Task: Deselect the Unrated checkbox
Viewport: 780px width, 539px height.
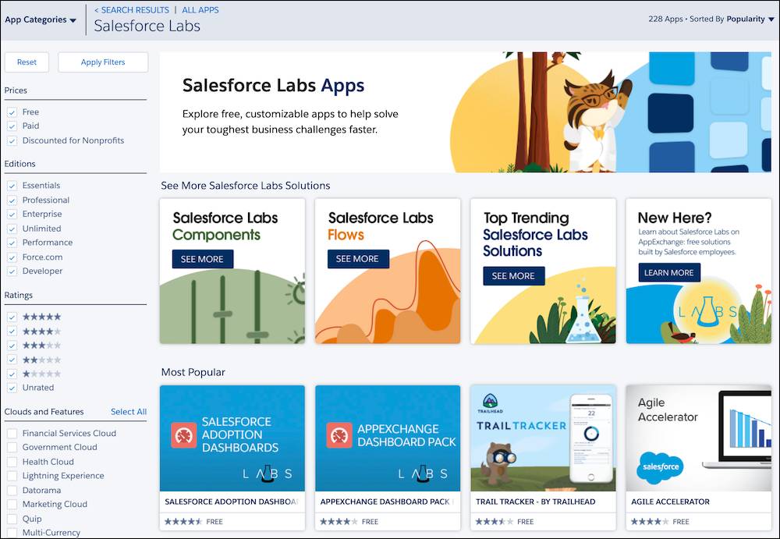Action: (12, 388)
